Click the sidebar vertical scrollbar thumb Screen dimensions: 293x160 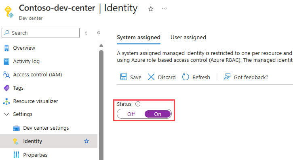[101, 105]
